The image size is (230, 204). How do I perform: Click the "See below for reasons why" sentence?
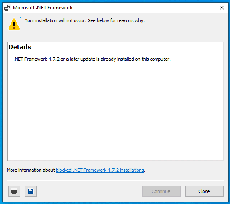tap(116, 20)
